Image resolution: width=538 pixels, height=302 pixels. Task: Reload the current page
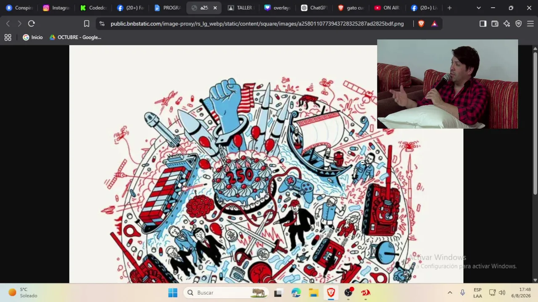click(x=32, y=23)
